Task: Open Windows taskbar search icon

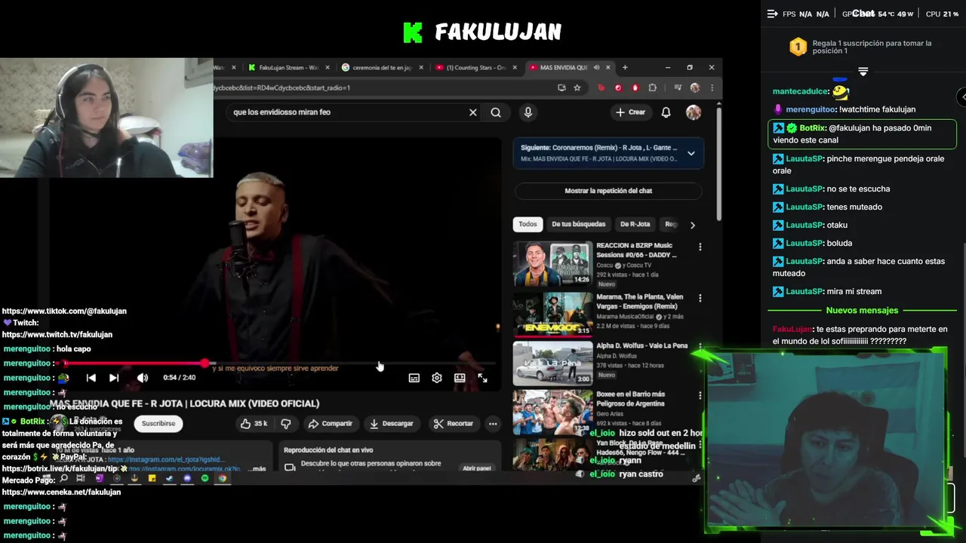Action: (x=64, y=478)
